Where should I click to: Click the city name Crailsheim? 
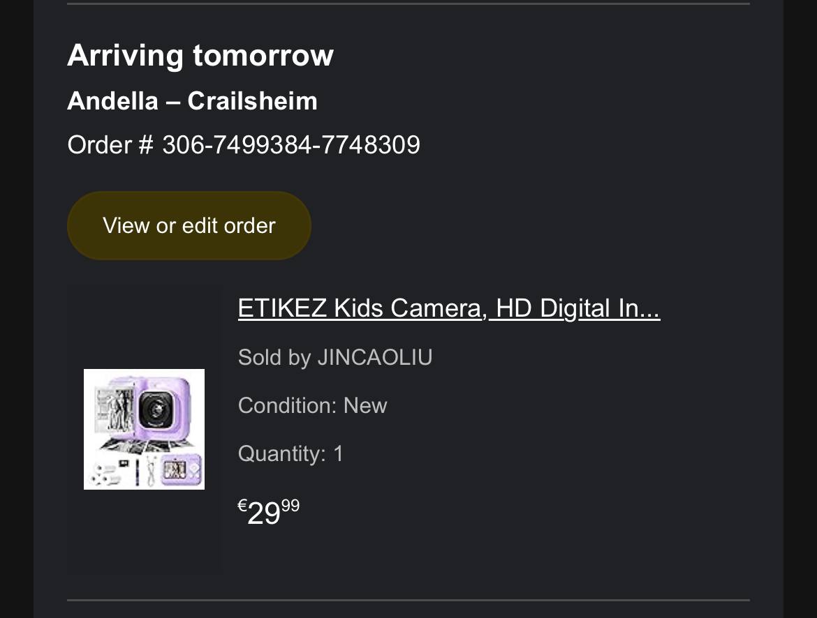pyautogui.click(x=252, y=101)
